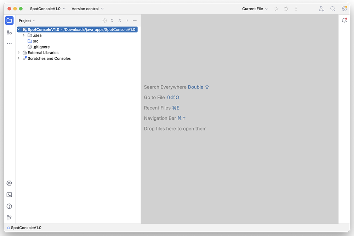Open the Project tool window icon
This screenshot has height=236, width=354.
tap(9, 21)
